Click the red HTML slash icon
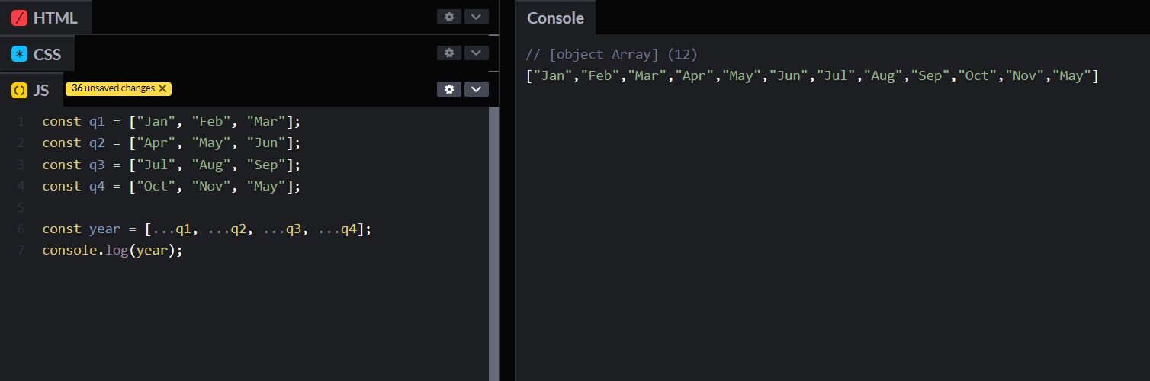 20,18
